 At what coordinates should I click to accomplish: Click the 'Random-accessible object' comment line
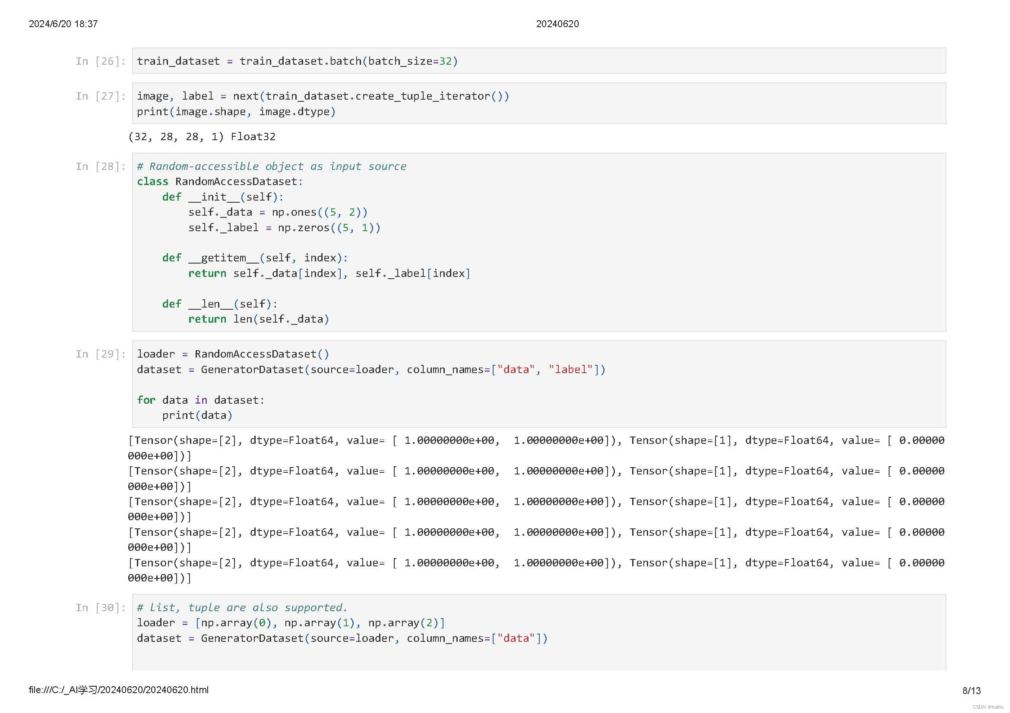[272, 166]
